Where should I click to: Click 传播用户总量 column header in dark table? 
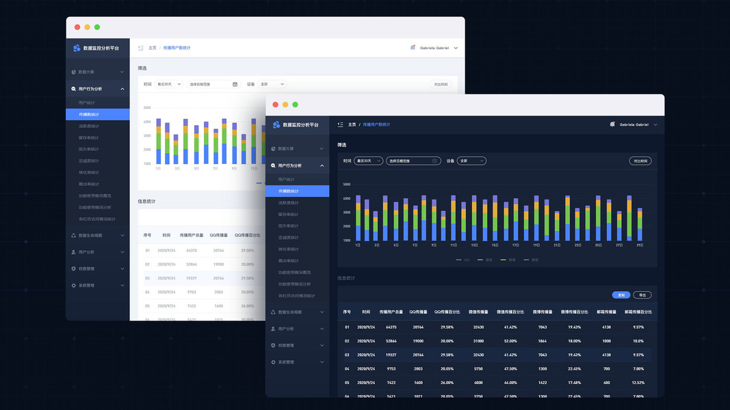click(391, 312)
